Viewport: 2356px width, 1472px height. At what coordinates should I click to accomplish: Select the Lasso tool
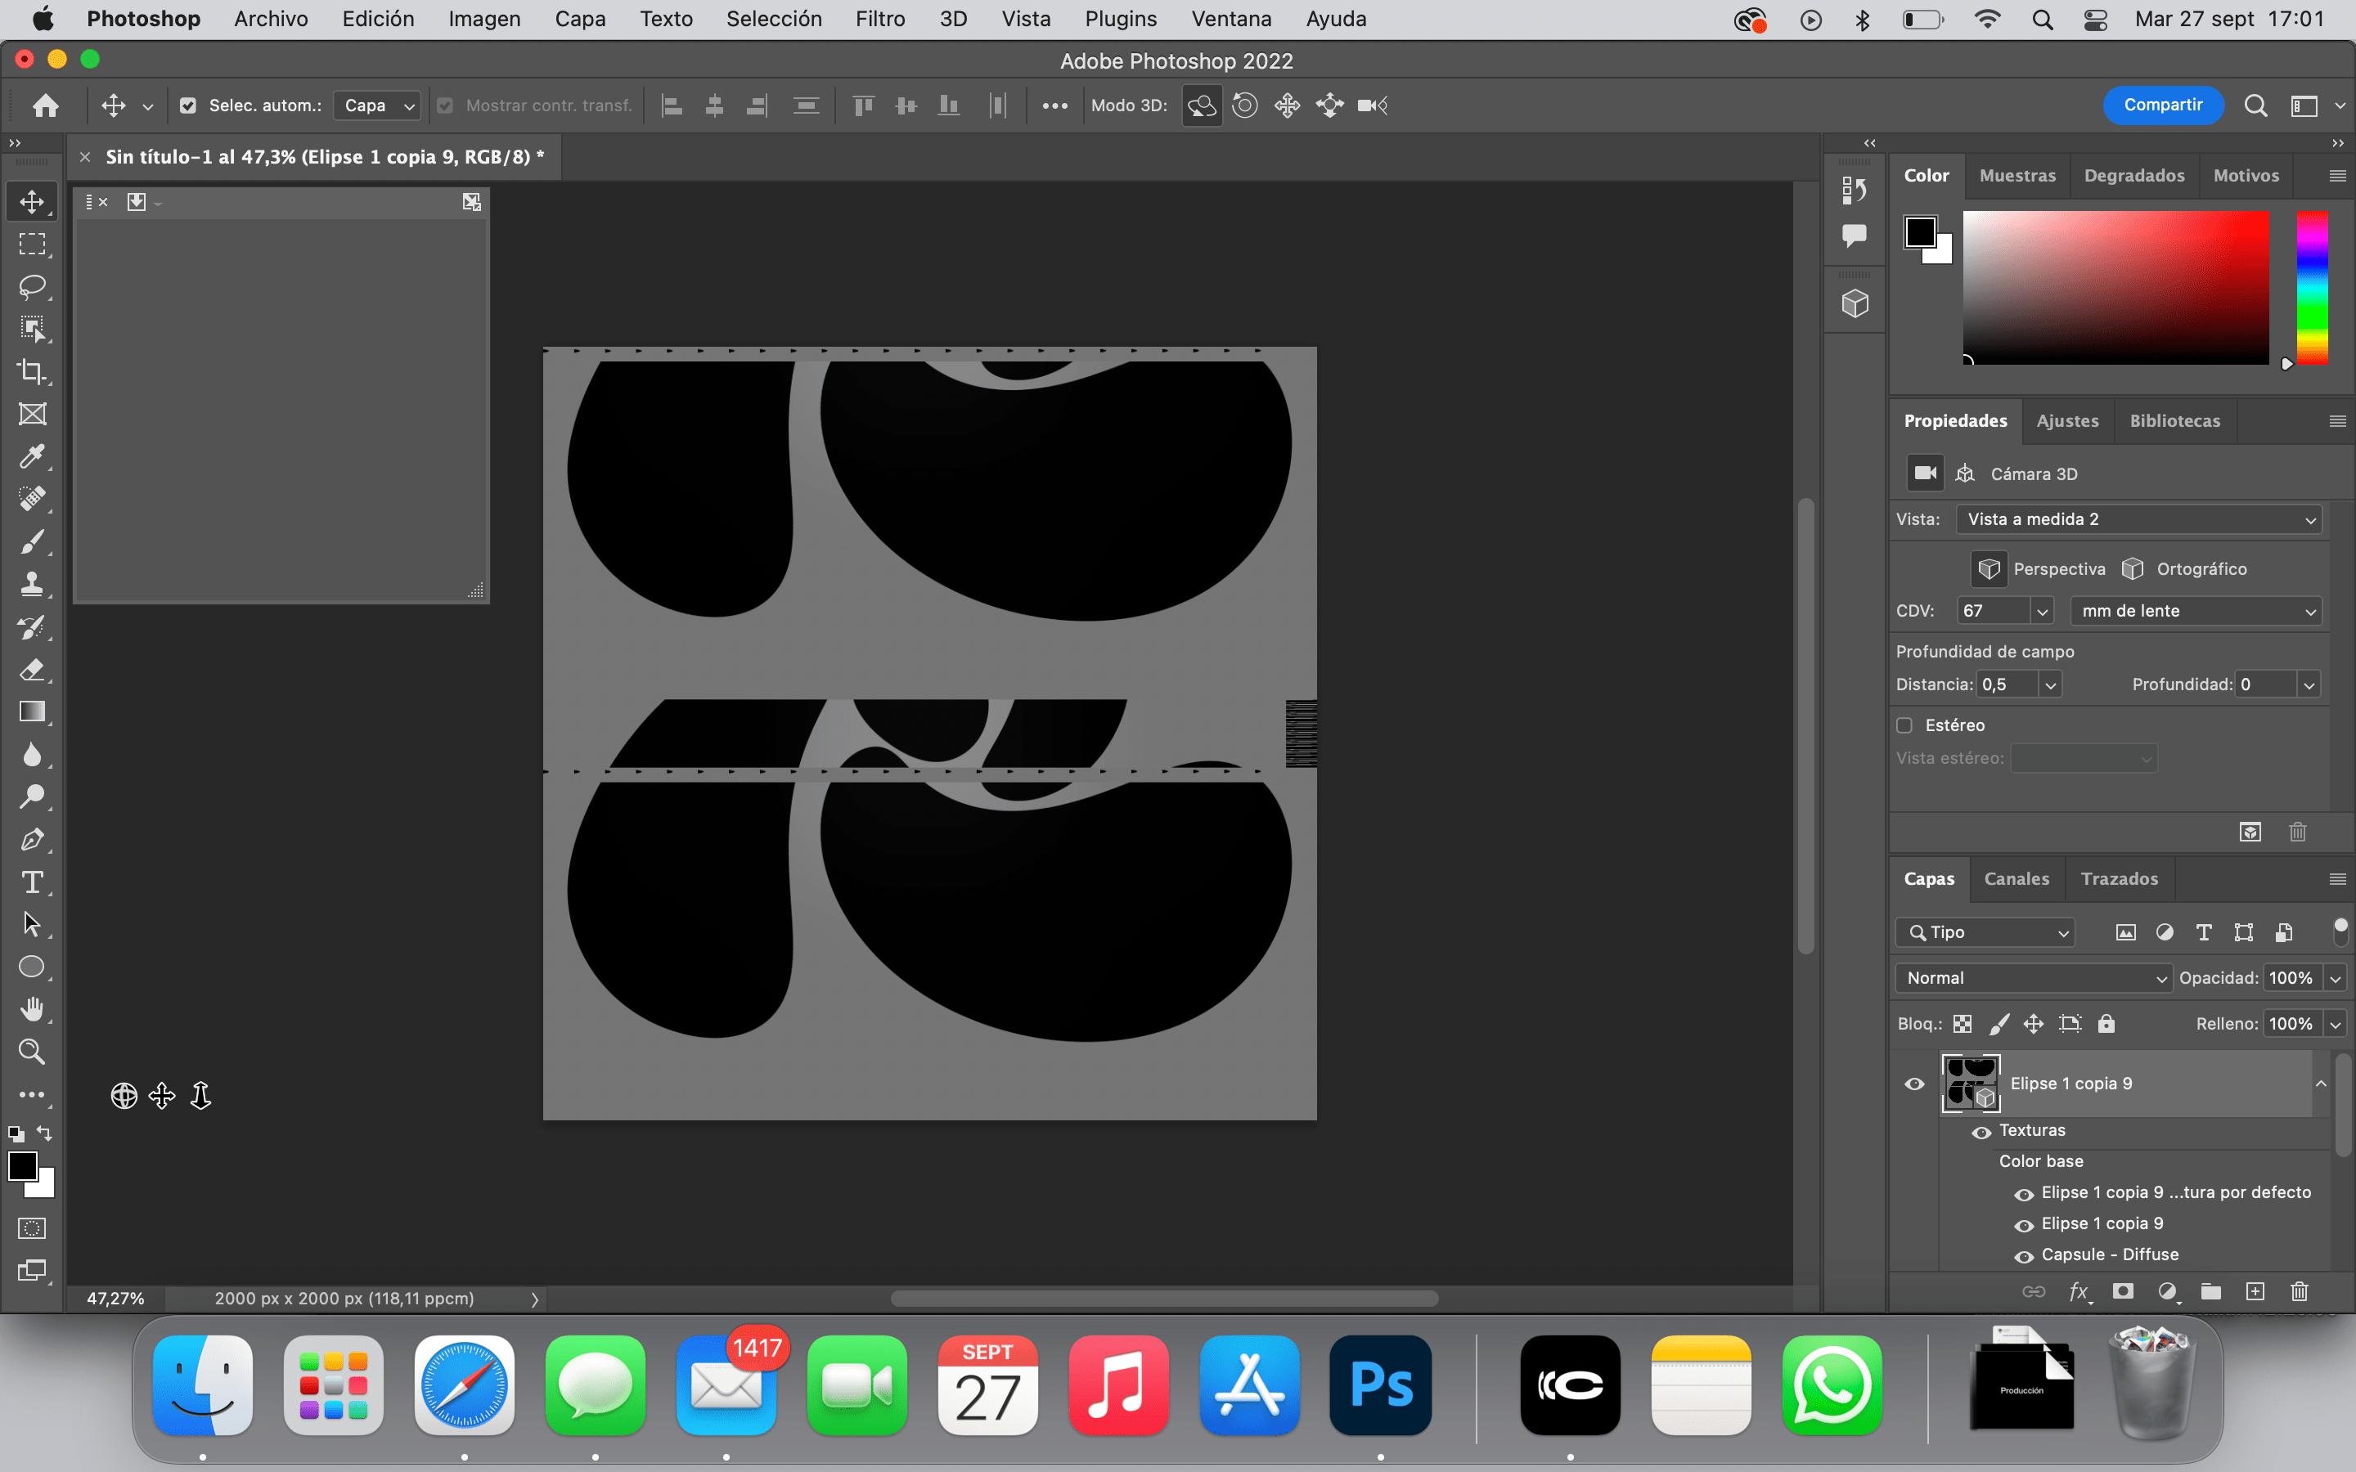tap(32, 286)
